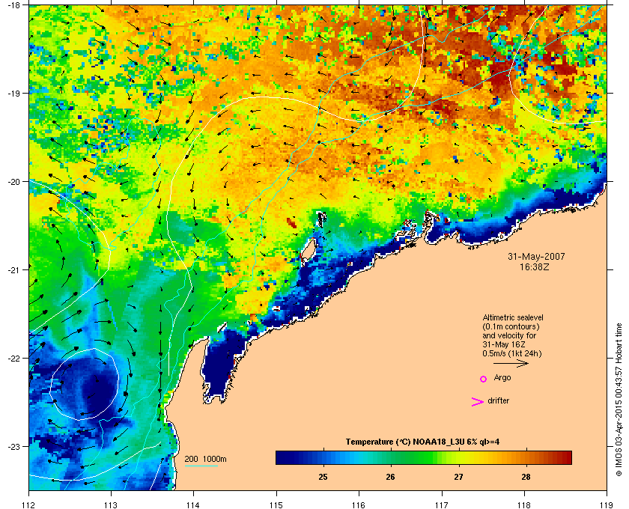Viewport: 629px width, 509px height.
Task: Click the '31-May-2007' date label
Action: tap(536, 256)
